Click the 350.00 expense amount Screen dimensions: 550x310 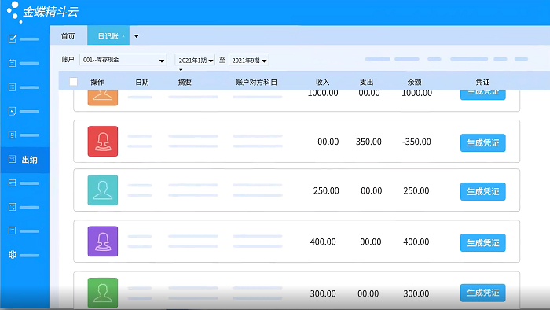pos(368,142)
